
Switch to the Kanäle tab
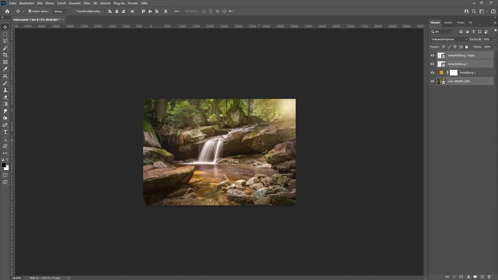(x=448, y=23)
